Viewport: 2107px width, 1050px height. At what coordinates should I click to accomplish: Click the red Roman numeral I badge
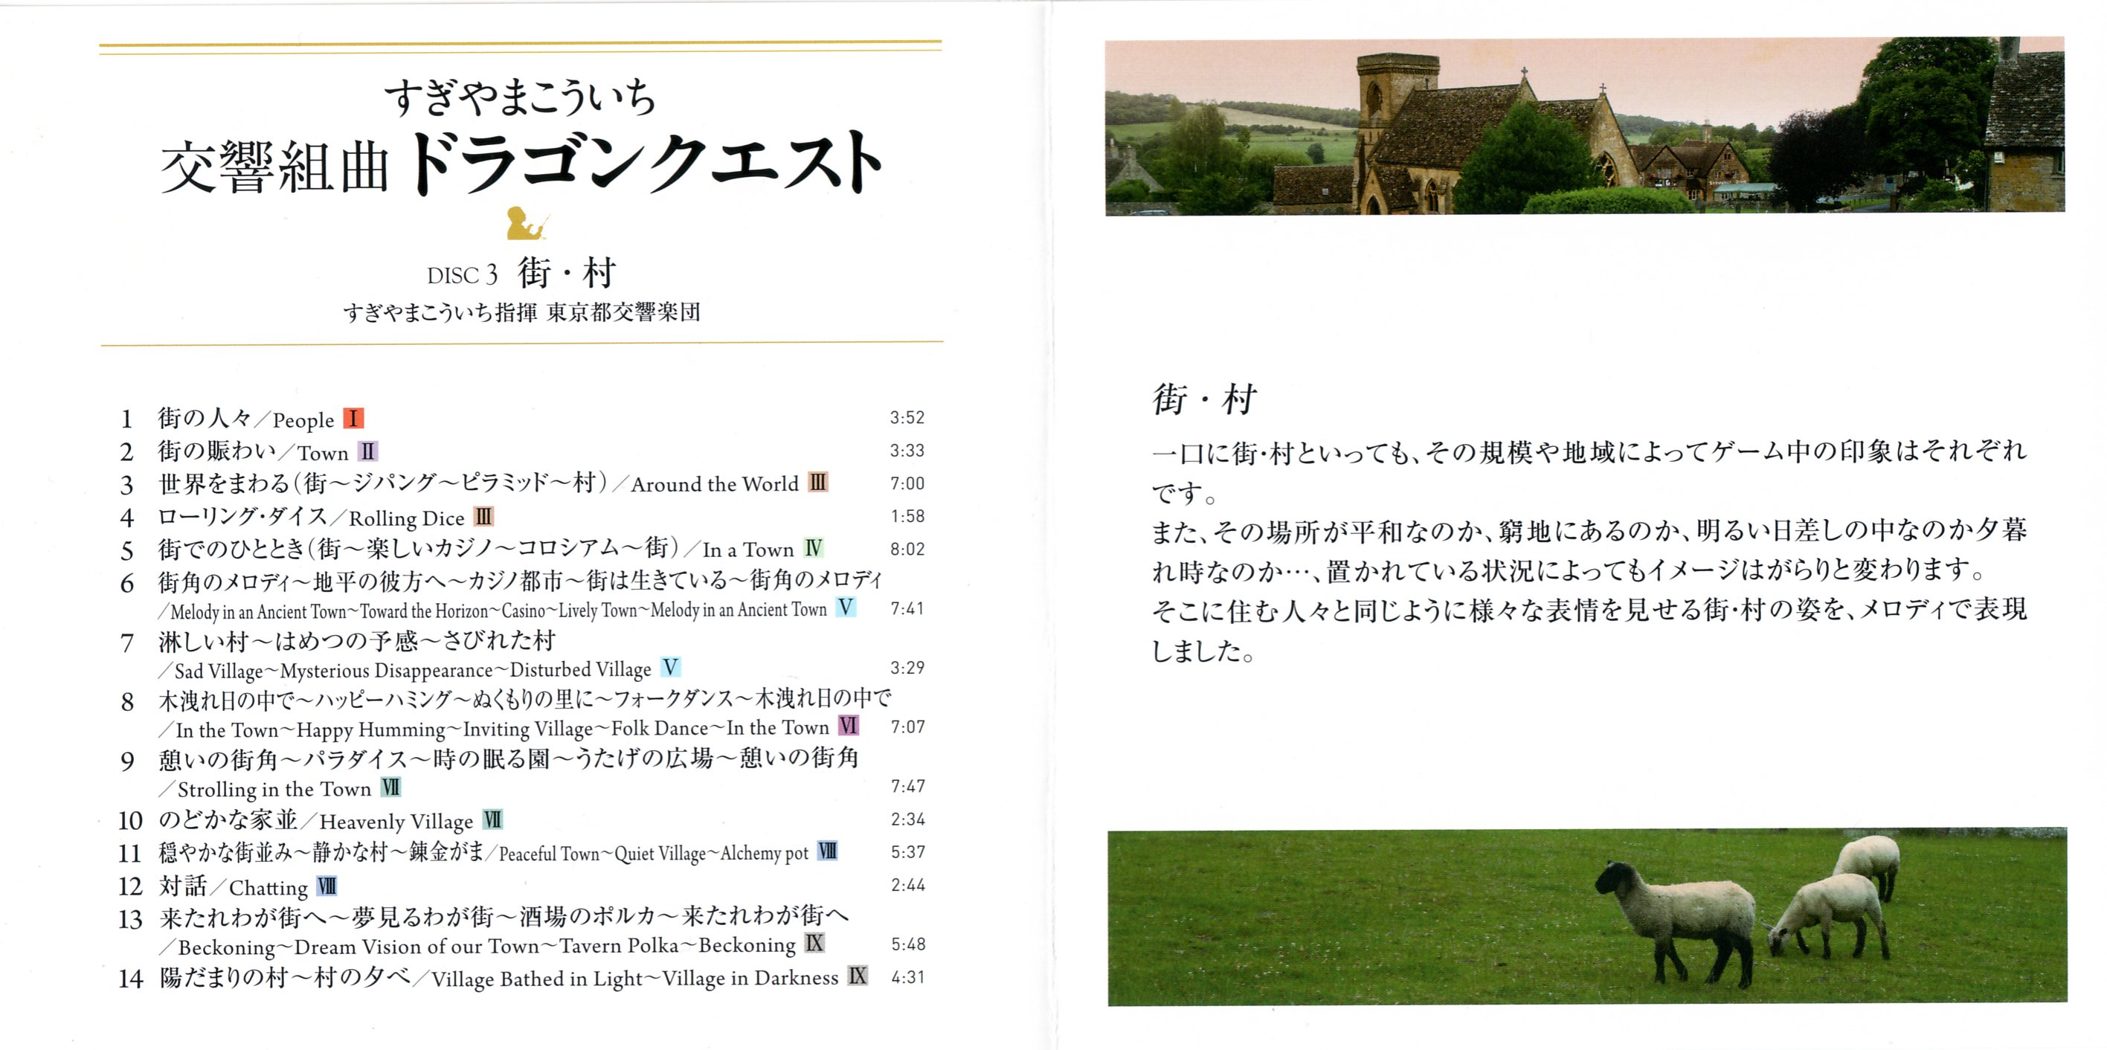point(353,419)
